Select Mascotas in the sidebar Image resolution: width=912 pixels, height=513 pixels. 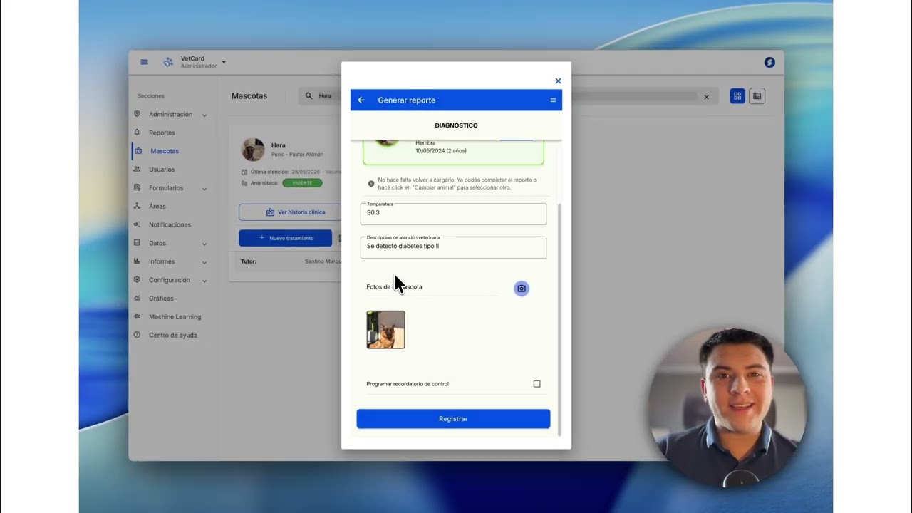[x=165, y=151]
